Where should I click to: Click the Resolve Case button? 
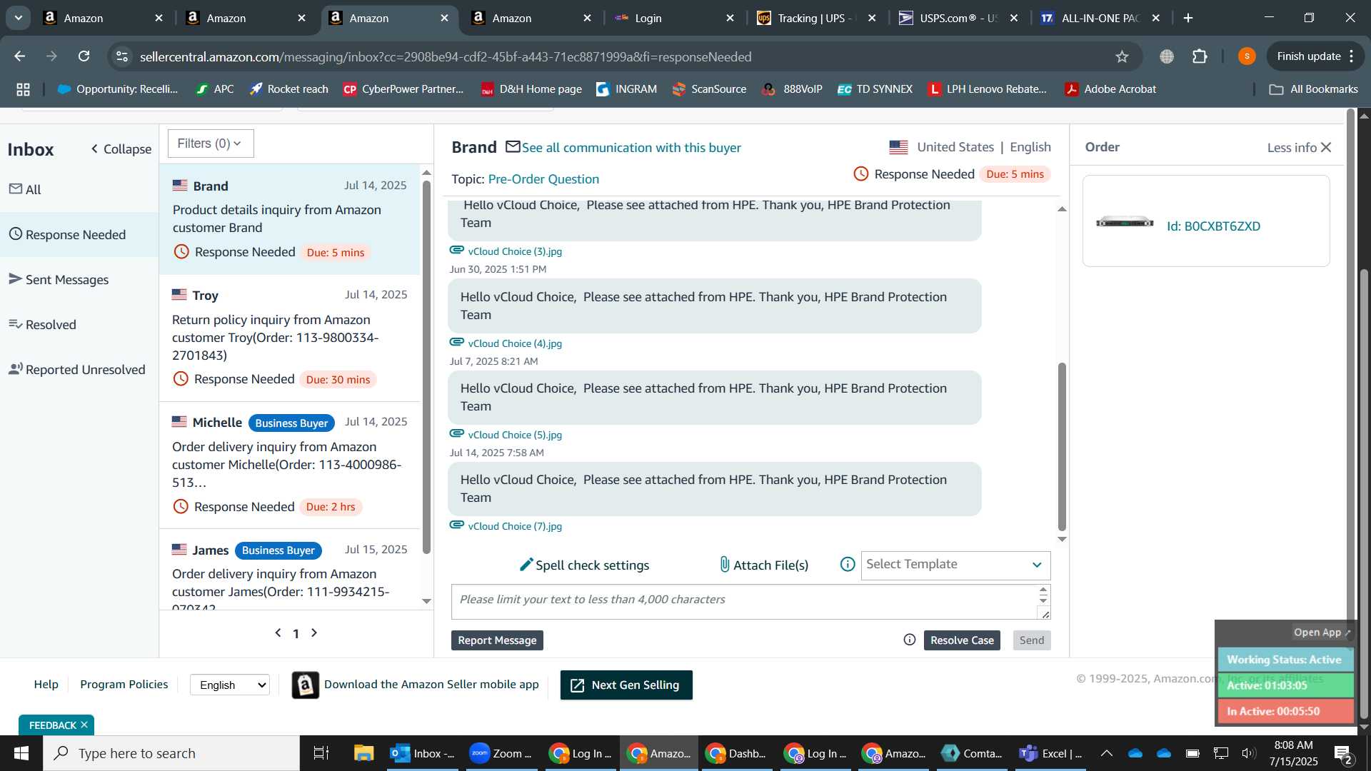(962, 640)
